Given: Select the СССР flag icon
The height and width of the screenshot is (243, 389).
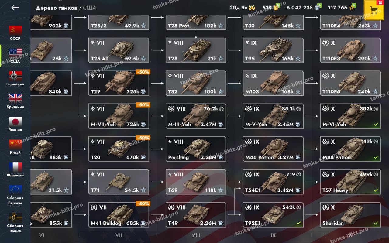Looking at the screenshot, I should click(15, 30).
